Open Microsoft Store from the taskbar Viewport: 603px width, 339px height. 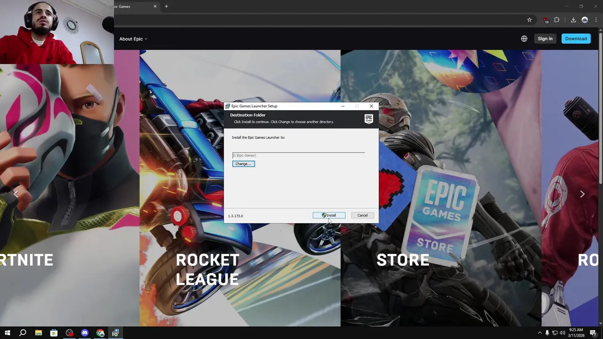[x=54, y=333]
